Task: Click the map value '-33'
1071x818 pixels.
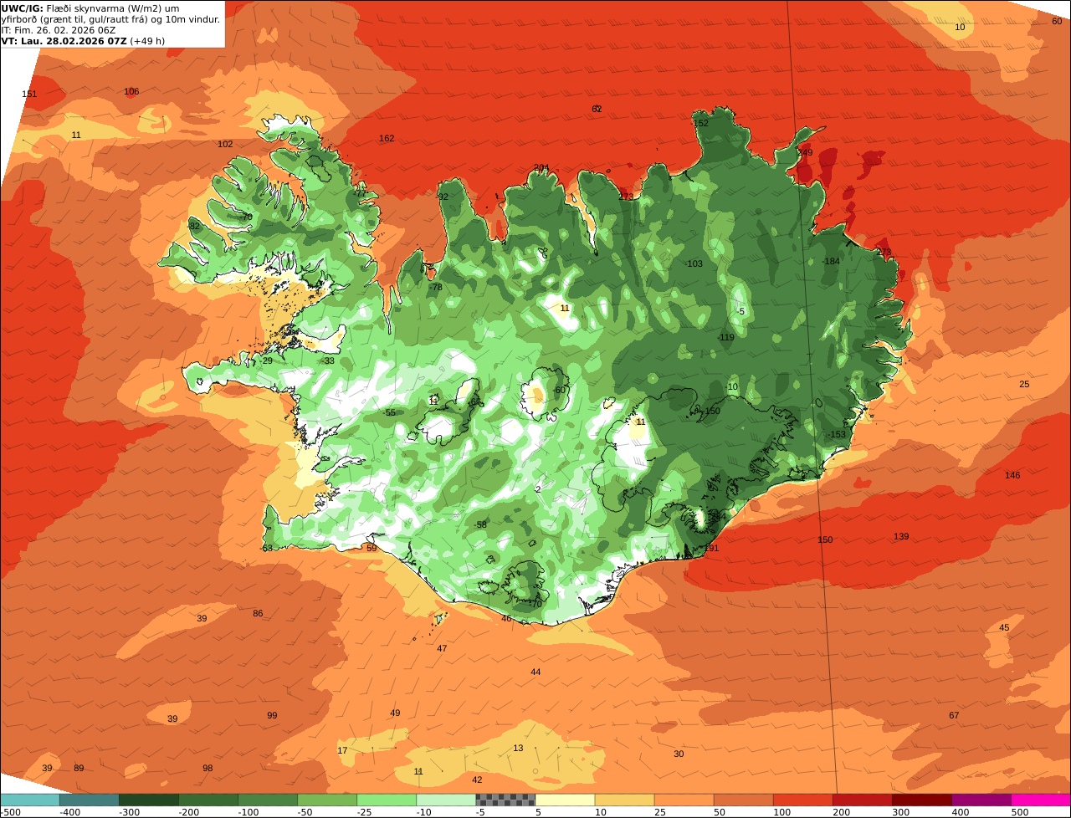Action: click(328, 360)
